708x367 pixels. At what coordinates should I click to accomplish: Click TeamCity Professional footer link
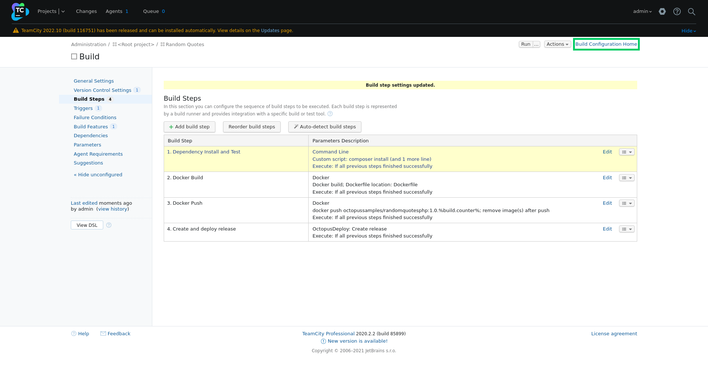tap(328, 334)
